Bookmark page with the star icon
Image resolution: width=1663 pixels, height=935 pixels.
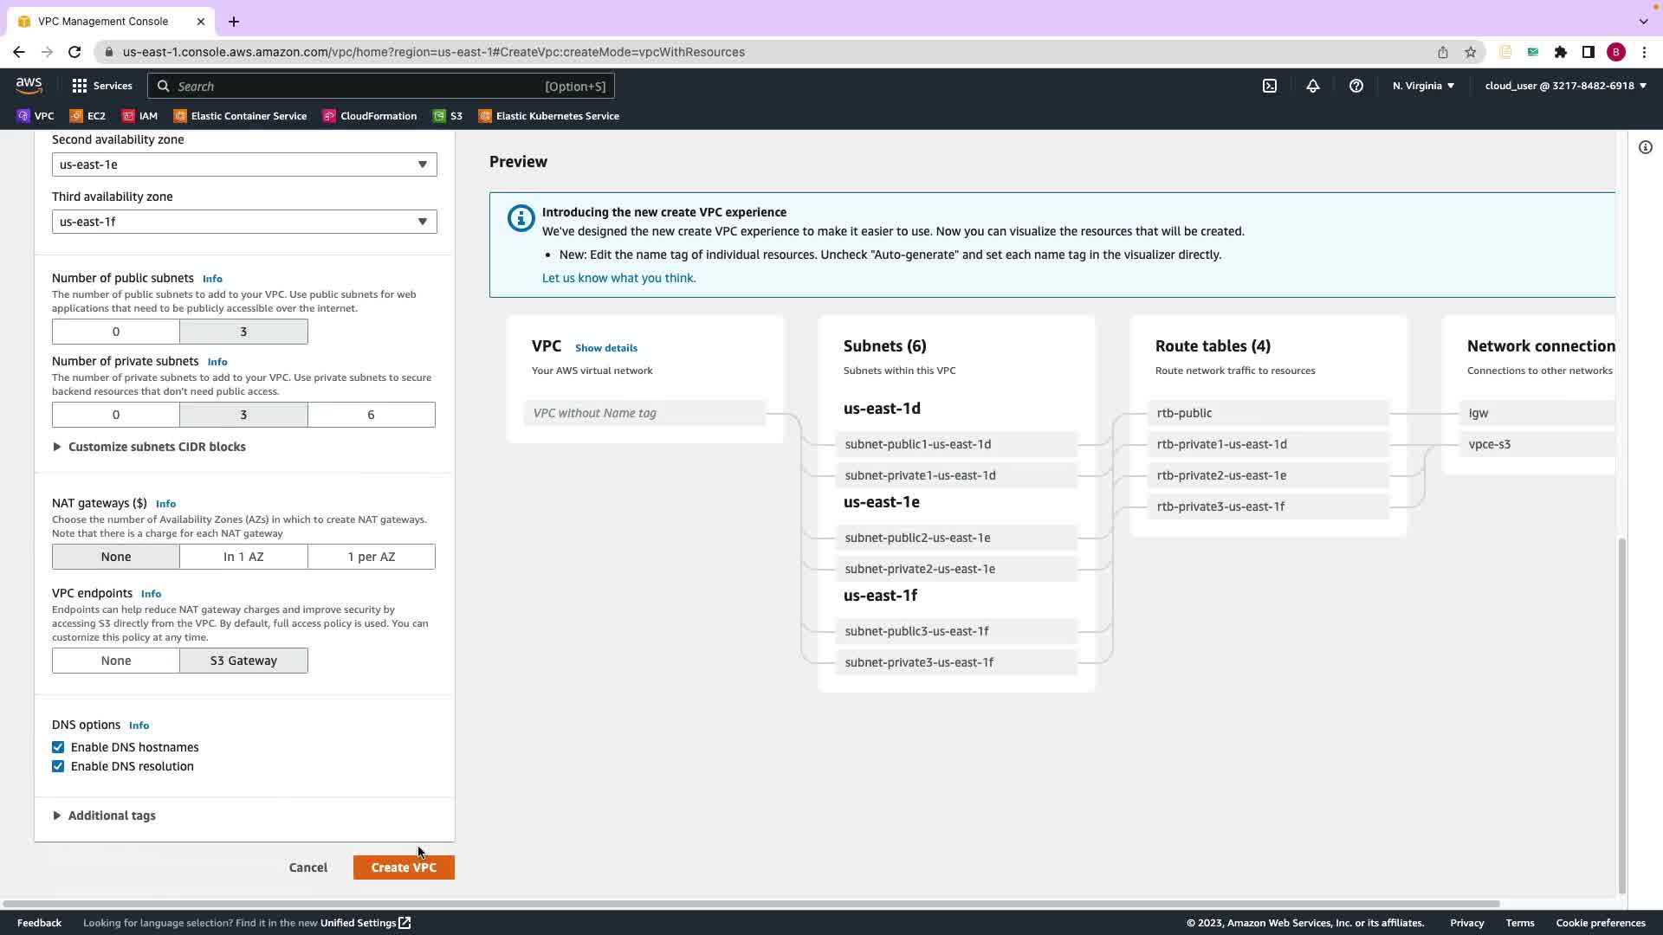coord(1471,52)
